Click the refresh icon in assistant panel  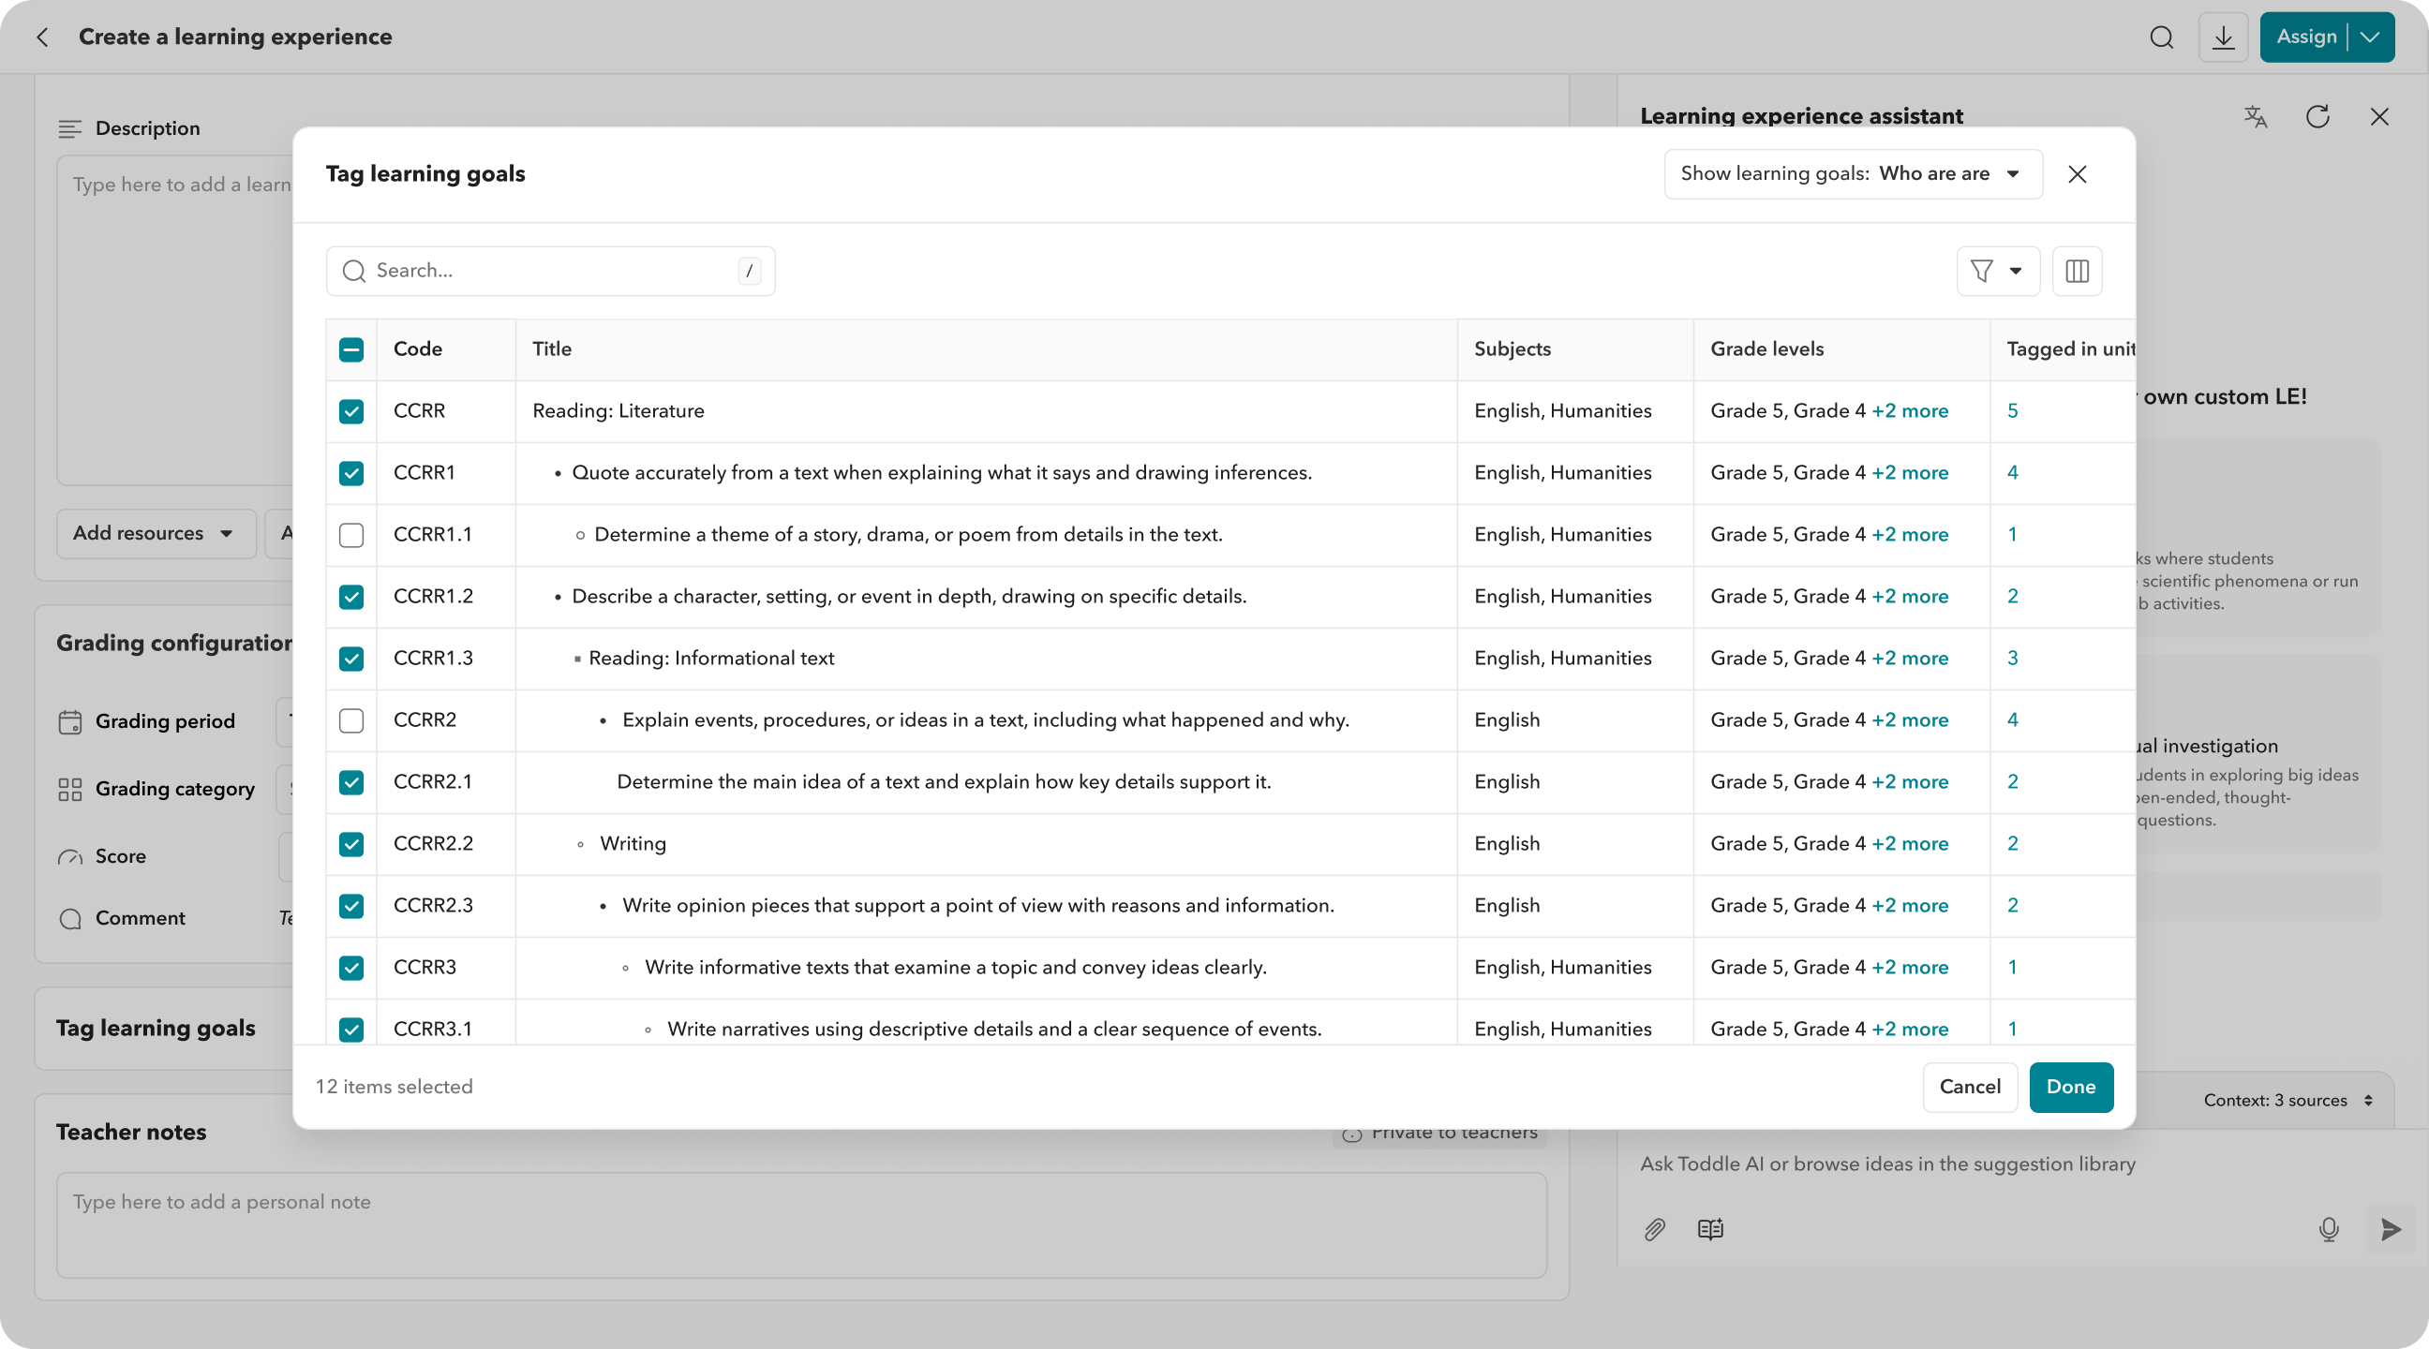[x=2317, y=116]
